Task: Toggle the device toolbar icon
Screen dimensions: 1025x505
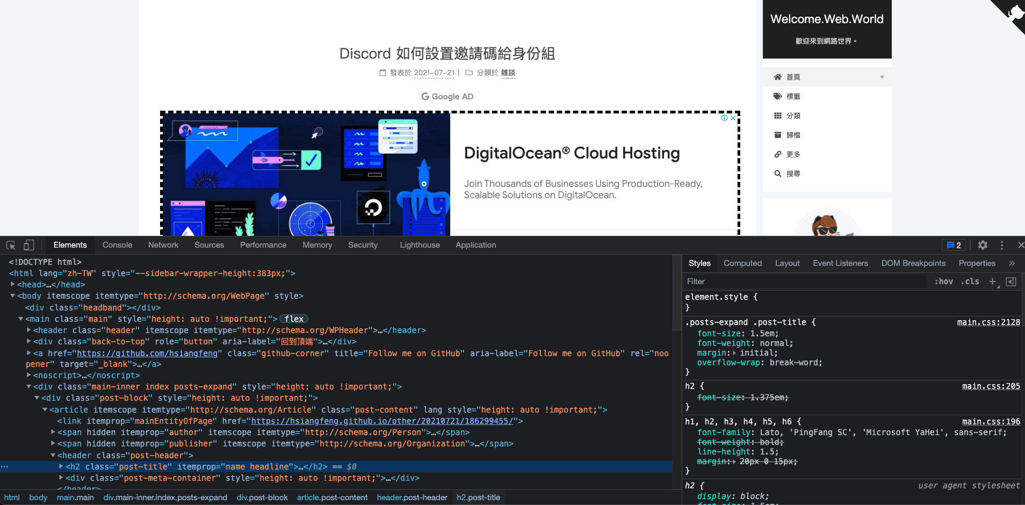Action: pos(29,245)
